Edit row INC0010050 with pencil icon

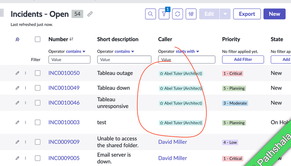click(18, 73)
